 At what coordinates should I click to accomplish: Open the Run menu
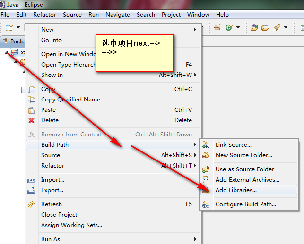[94, 15]
